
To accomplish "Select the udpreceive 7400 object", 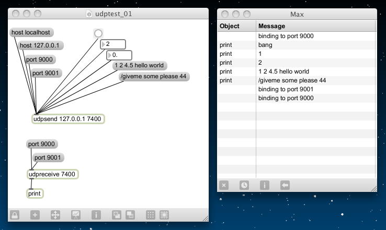I will click(52, 174).
